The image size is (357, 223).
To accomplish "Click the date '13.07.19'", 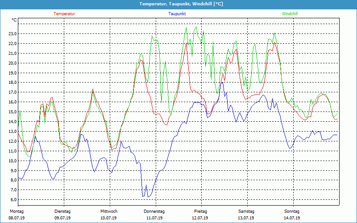I will pyautogui.click(x=246, y=218).
